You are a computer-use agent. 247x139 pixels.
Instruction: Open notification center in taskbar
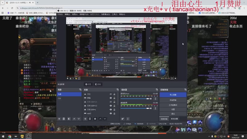click(243, 136)
